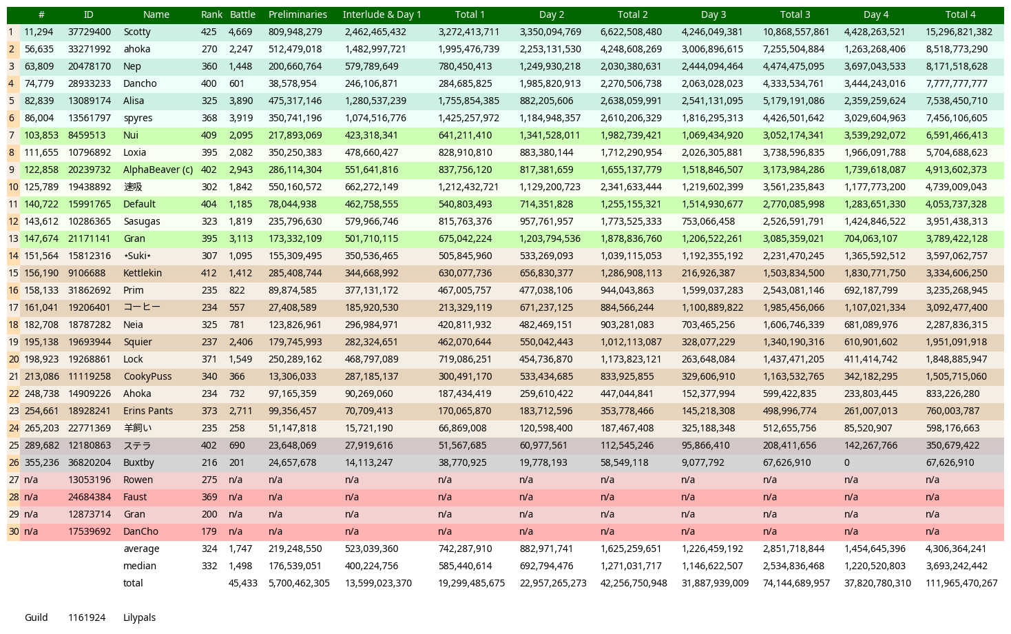
Task: Click the 'Total 1' column header
Action: click(470, 14)
